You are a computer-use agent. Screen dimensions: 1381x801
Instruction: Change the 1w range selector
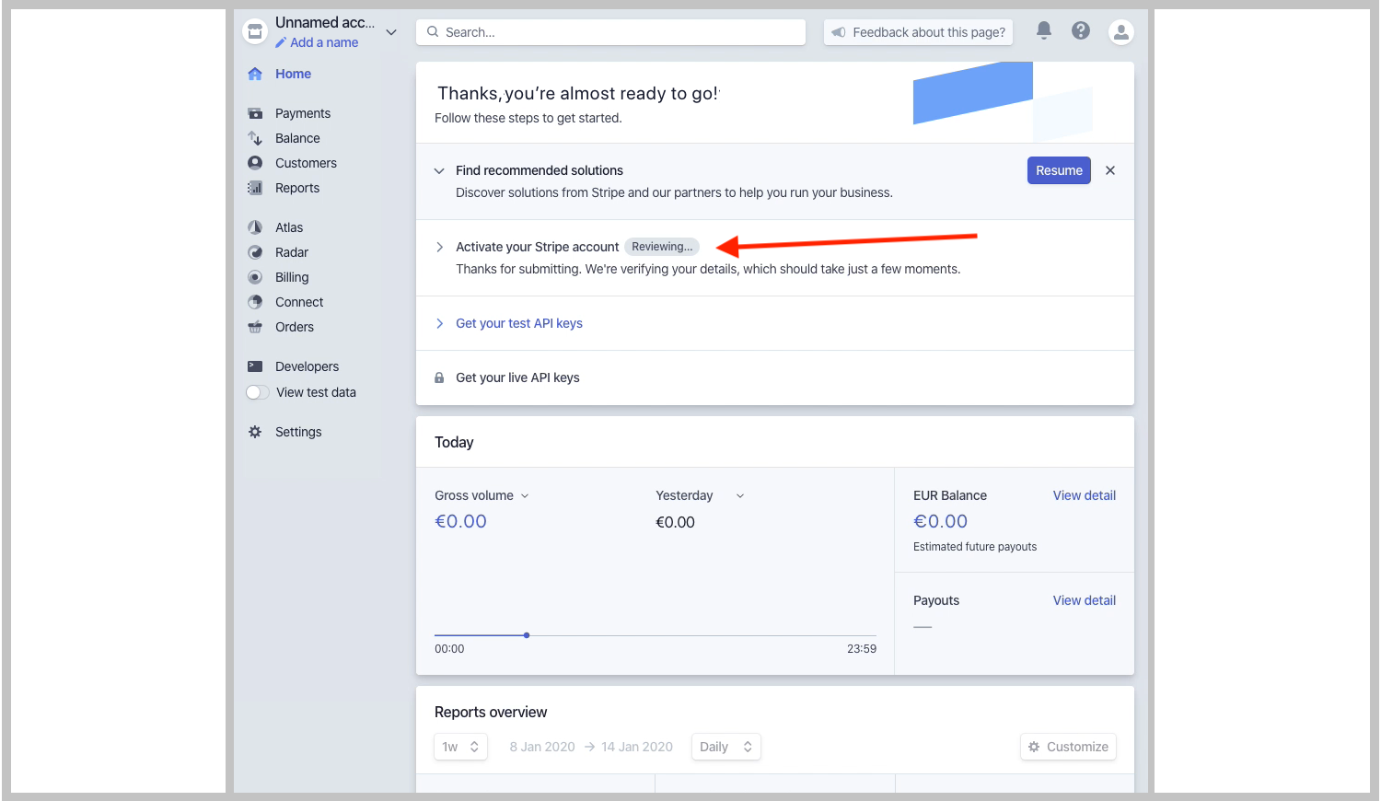point(460,747)
